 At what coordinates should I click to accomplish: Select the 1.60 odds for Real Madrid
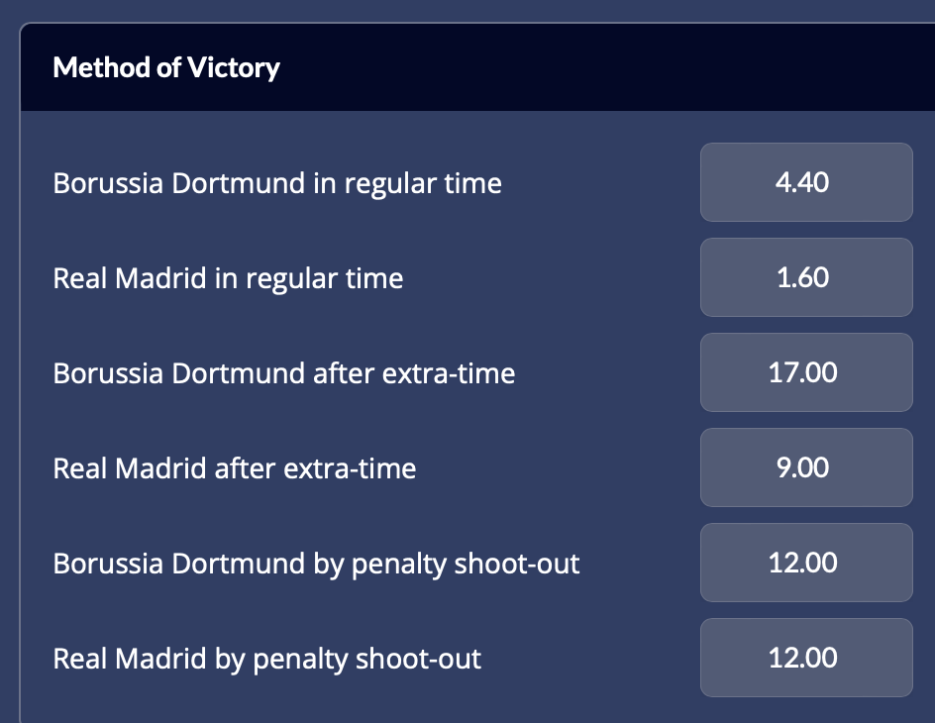click(x=805, y=277)
